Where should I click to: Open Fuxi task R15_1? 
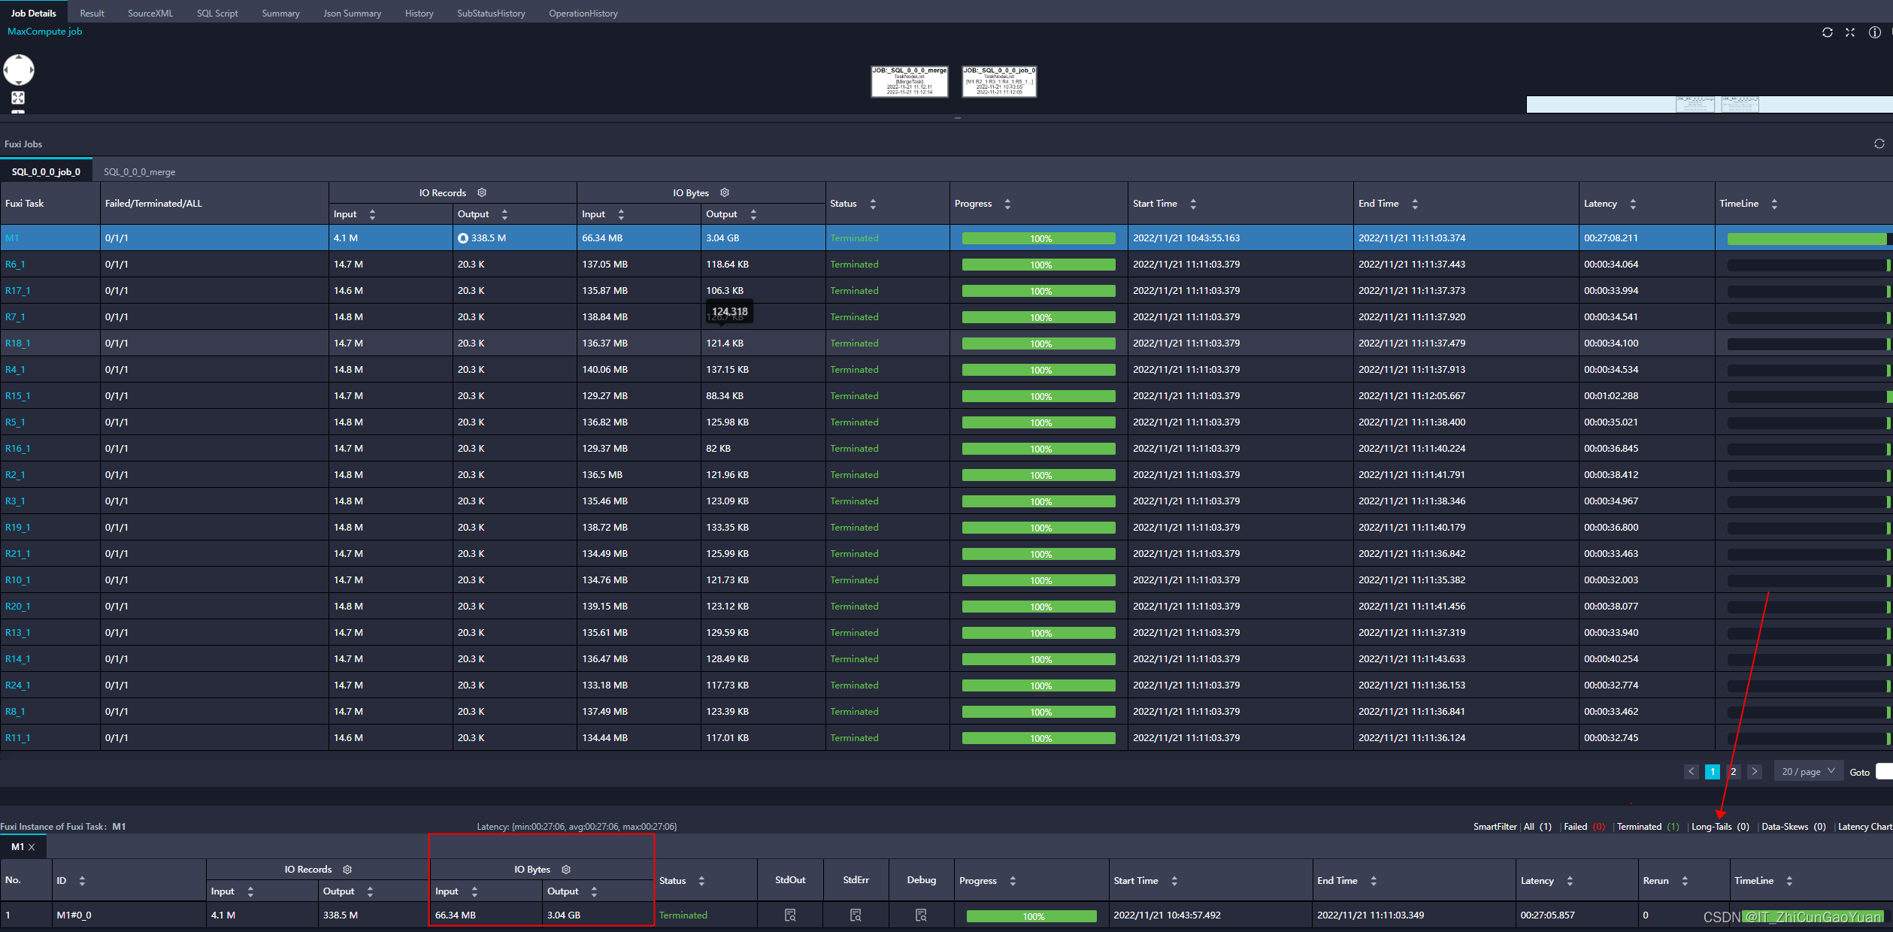(x=17, y=395)
